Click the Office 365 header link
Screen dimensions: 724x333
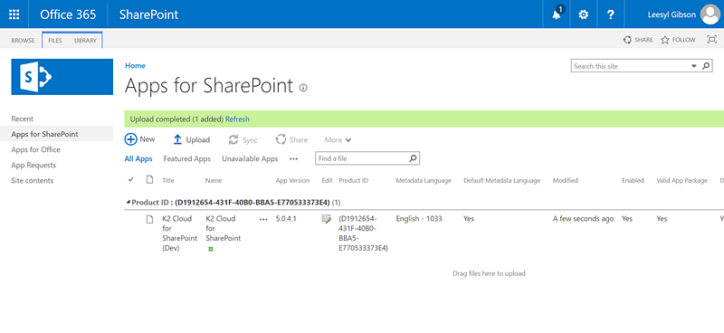point(68,14)
